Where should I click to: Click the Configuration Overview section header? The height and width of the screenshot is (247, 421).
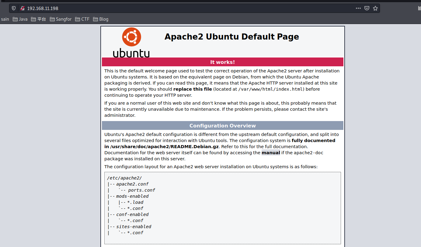pyautogui.click(x=223, y=126)
